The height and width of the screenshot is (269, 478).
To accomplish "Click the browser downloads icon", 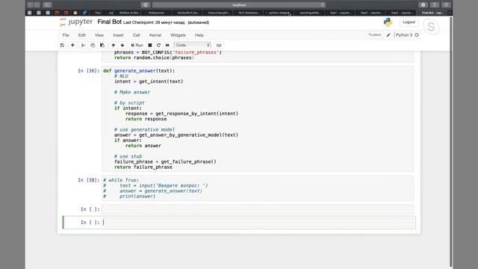I will tap(423, 5).
